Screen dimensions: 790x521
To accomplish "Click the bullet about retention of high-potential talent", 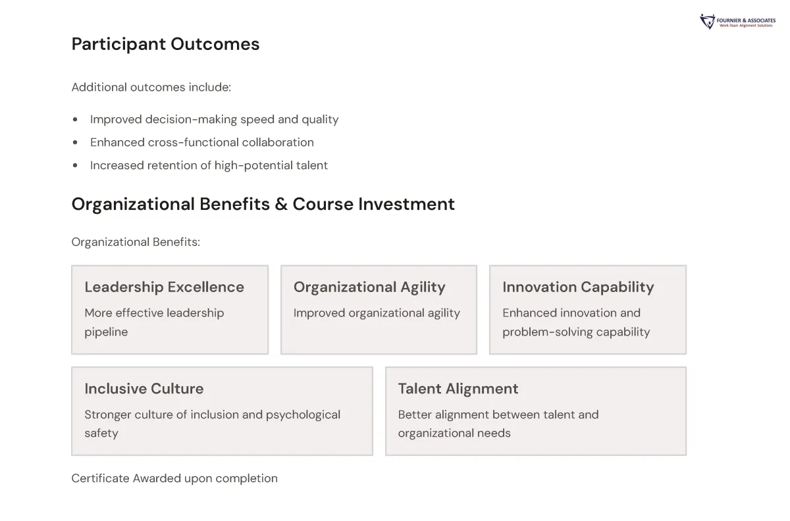I will [209, 165].
